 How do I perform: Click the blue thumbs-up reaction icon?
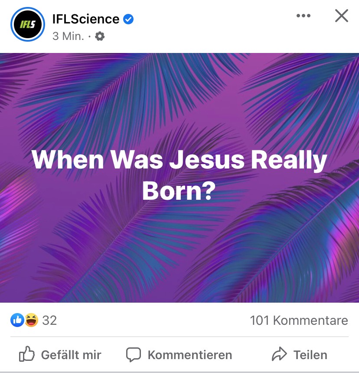click(x=17, y=320)
